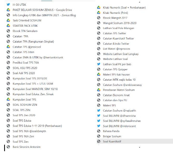Open the Soal TPS Eduka bookmark
173x153 pixels.
(x=22, y=121)
